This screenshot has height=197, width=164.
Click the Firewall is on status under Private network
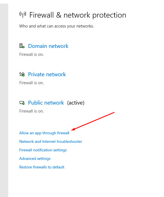tap(31, 83)
